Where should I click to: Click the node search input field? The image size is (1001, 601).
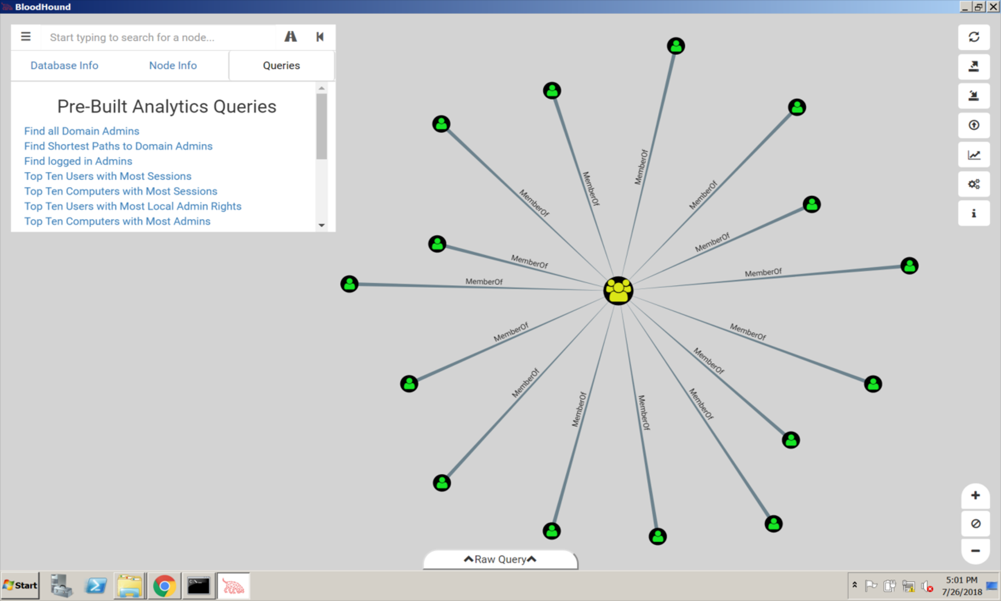[x=158, y=37]
